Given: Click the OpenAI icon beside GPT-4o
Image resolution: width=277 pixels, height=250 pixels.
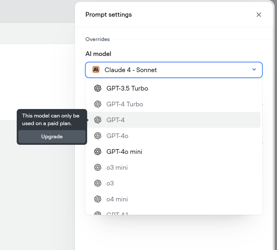Looking at the screenshot, I should pyautogui.click(x=98, y=136).
